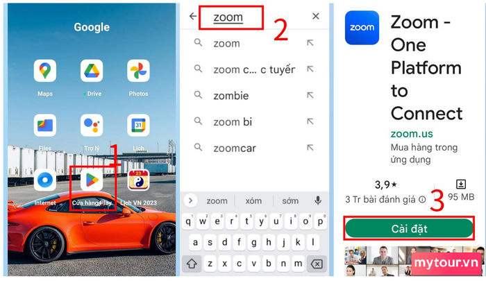Screen dimensions: 486x281
Task: Clear the search text with X
Action: (315, 16)
